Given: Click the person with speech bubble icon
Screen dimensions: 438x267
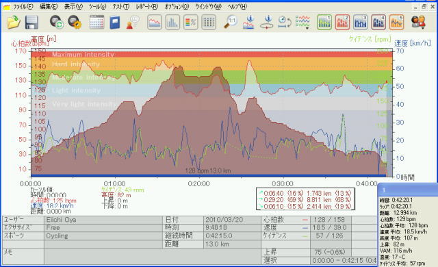Looking at the screenshot, I should tap(132, 23).
